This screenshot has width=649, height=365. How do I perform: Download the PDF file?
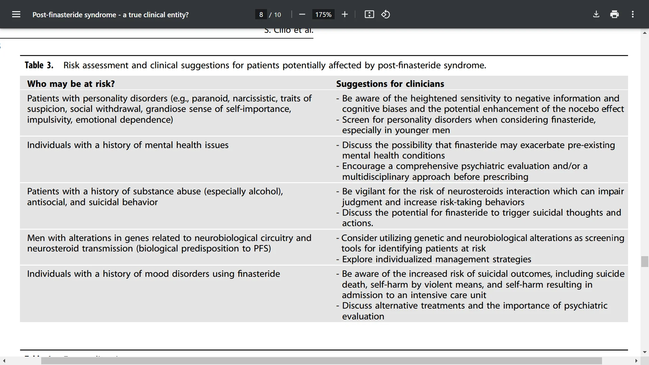[596, 15]
